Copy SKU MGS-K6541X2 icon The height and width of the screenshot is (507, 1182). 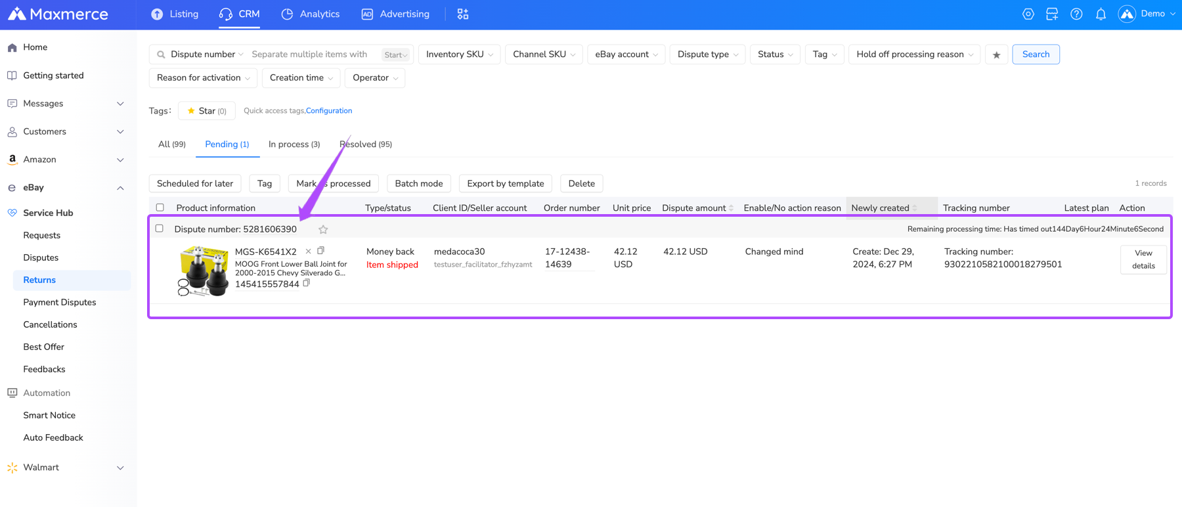(321, 250)
